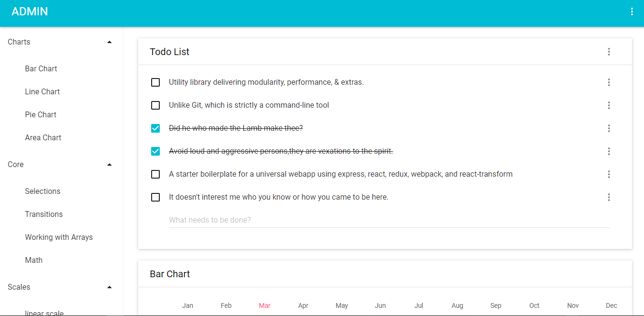Collapse the Core sidebar section
This screenshot has width=644, height=316.
click(x=109, y=165)
